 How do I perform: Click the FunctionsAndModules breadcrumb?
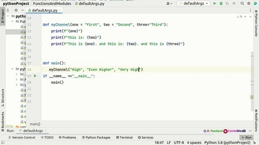tap(52, 4)
